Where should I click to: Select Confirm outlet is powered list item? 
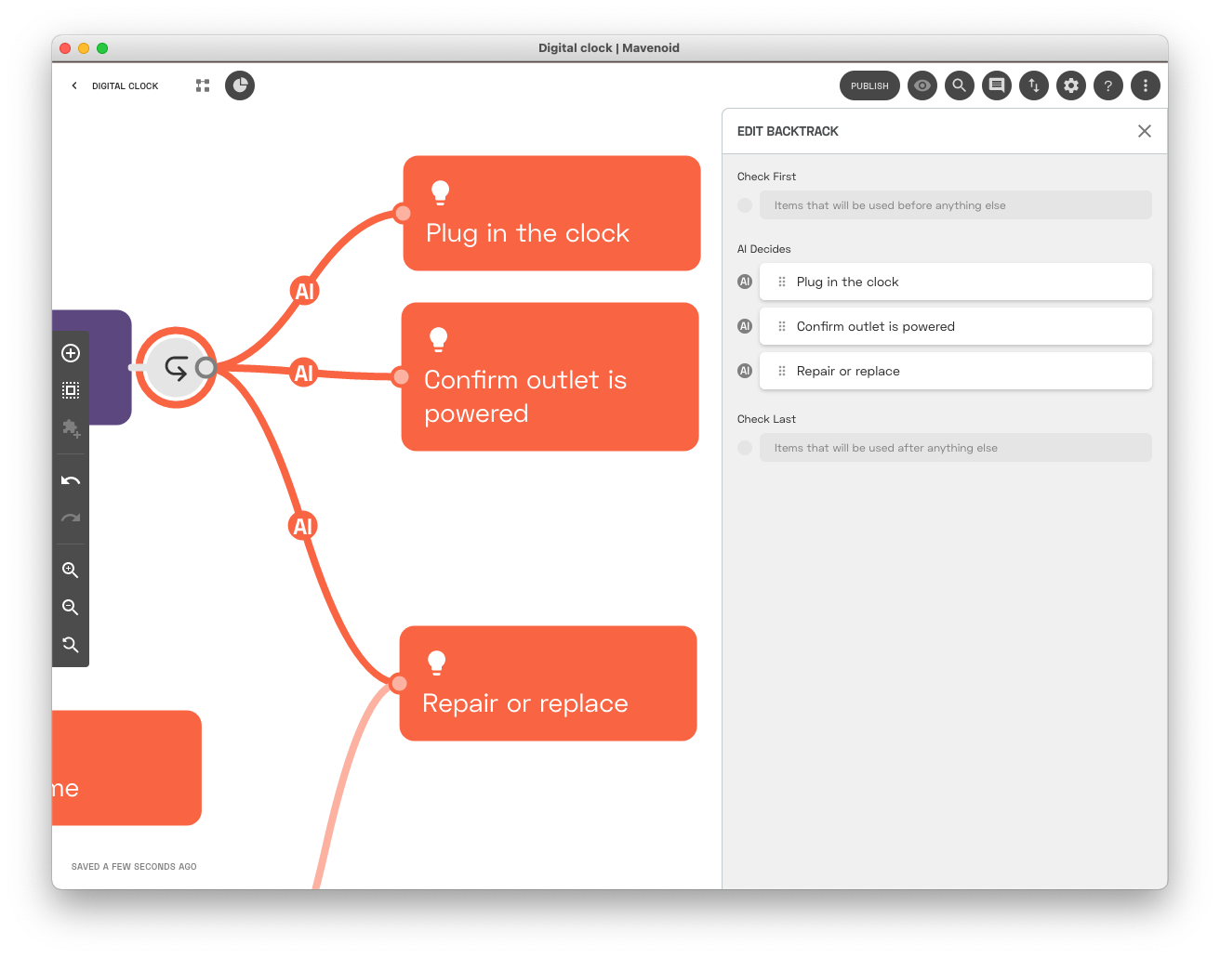(955, 326)
